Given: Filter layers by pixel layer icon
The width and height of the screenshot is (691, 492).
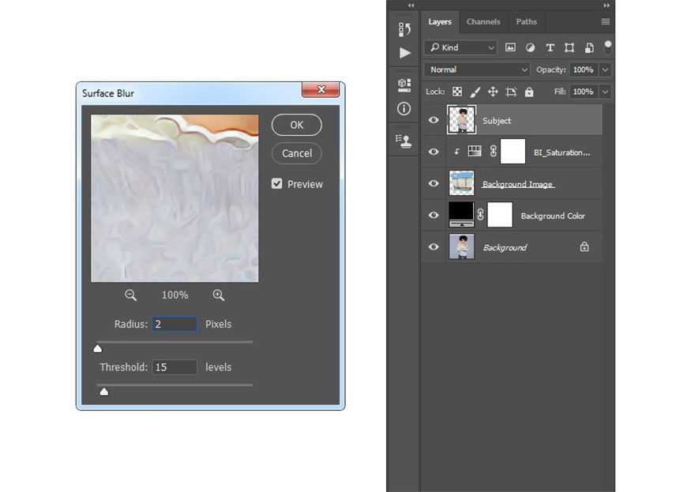Looking at the screenshot, I should click(510, 47).
